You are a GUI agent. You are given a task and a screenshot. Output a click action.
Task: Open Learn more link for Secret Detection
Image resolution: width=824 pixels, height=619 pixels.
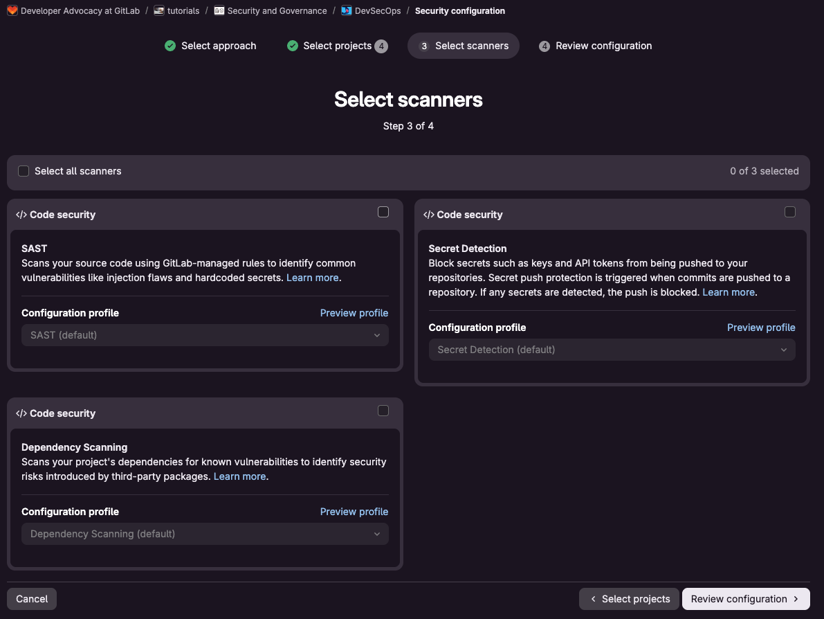click(729, 292)
